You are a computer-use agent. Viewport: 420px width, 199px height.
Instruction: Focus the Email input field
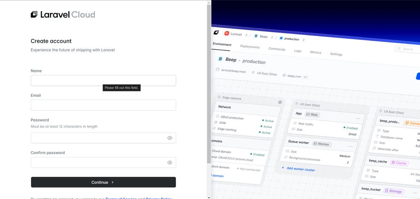(103, 105)
